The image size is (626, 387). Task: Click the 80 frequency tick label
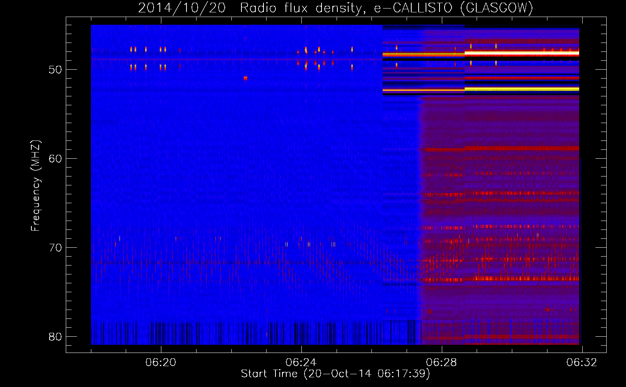point(55,337)
